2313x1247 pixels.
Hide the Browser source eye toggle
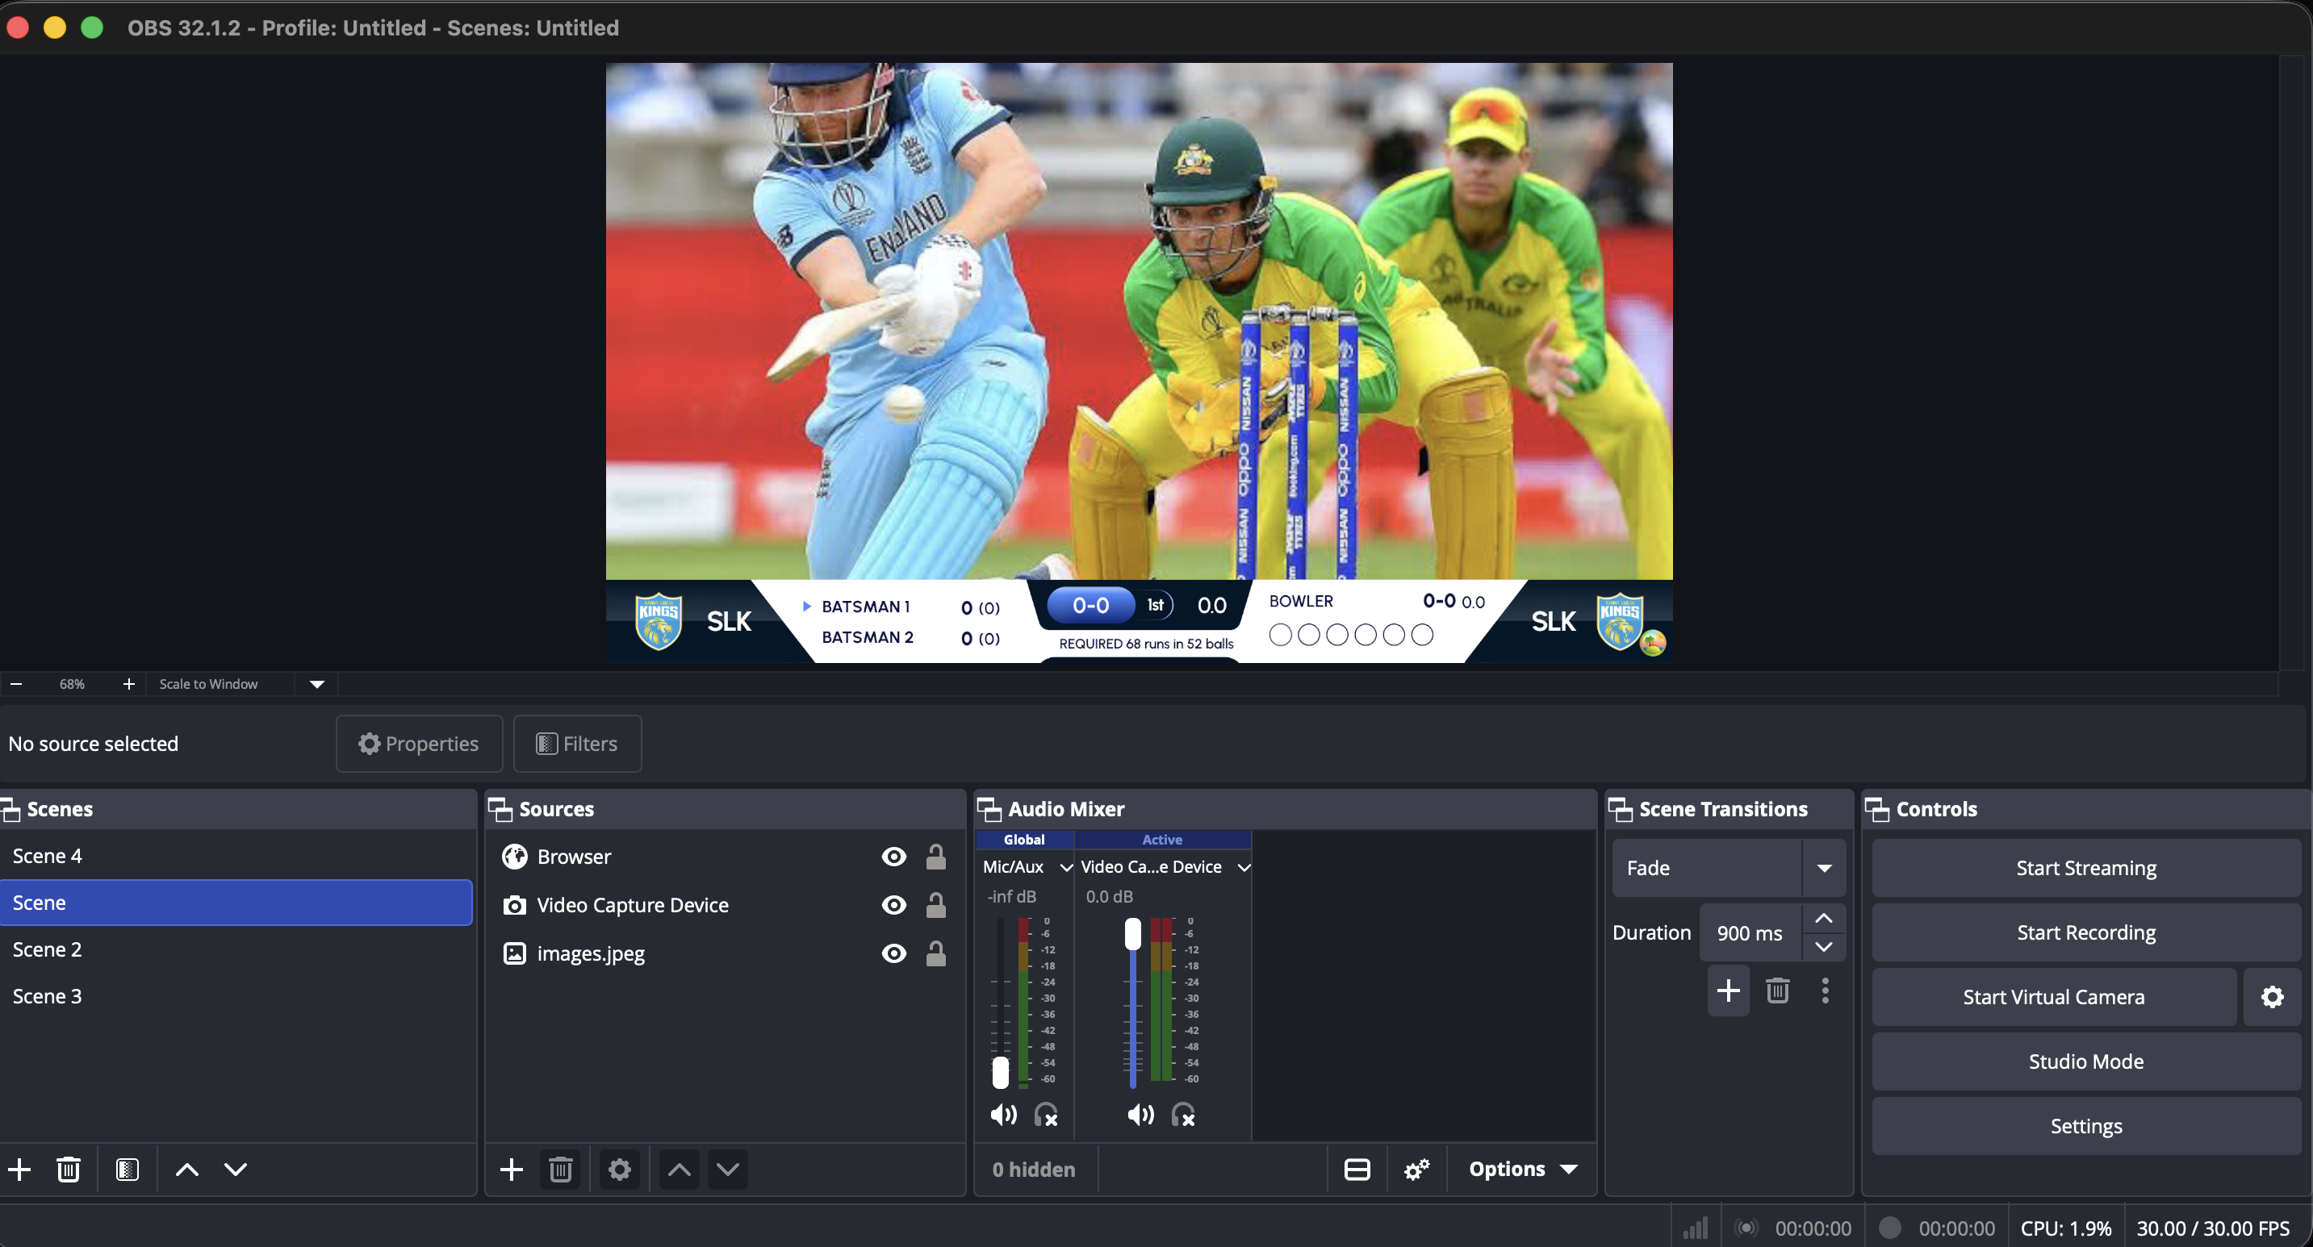coord(893,857)
